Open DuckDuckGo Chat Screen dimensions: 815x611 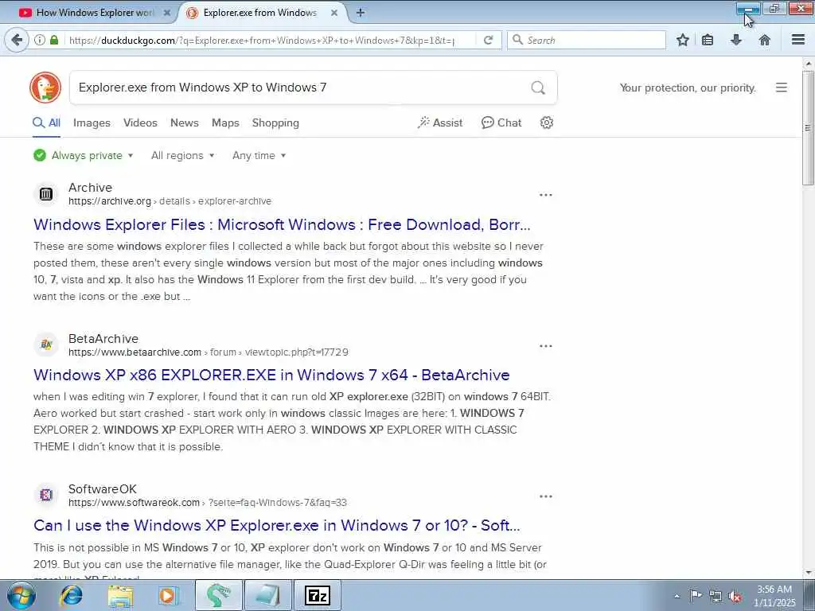[x=501, y=123]
